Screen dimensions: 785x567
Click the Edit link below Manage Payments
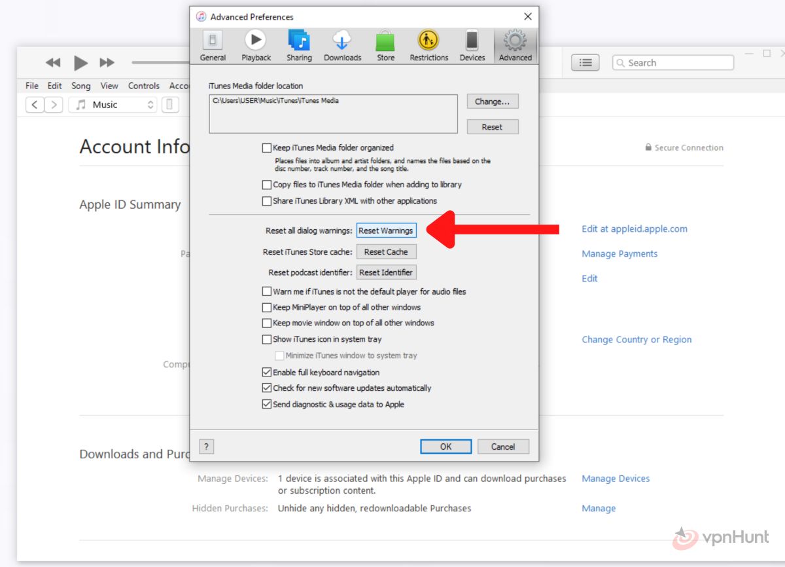589,278
